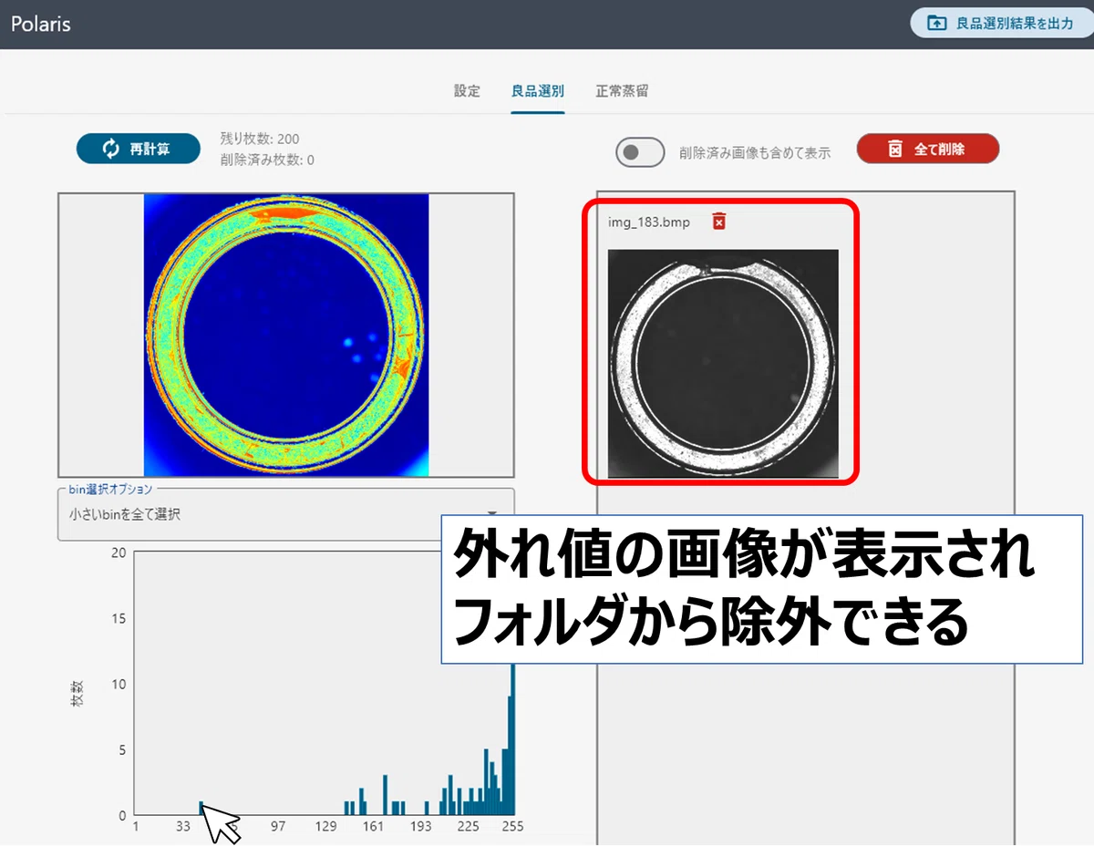
Task: Click the Polaris app title
Action: 41,24
